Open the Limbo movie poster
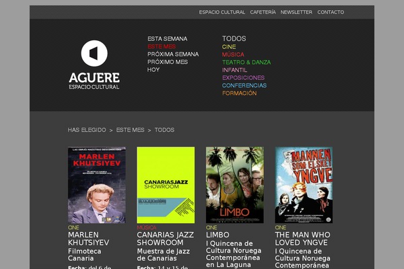Screen dimensions: 404x269 click(x=235, y=185)
